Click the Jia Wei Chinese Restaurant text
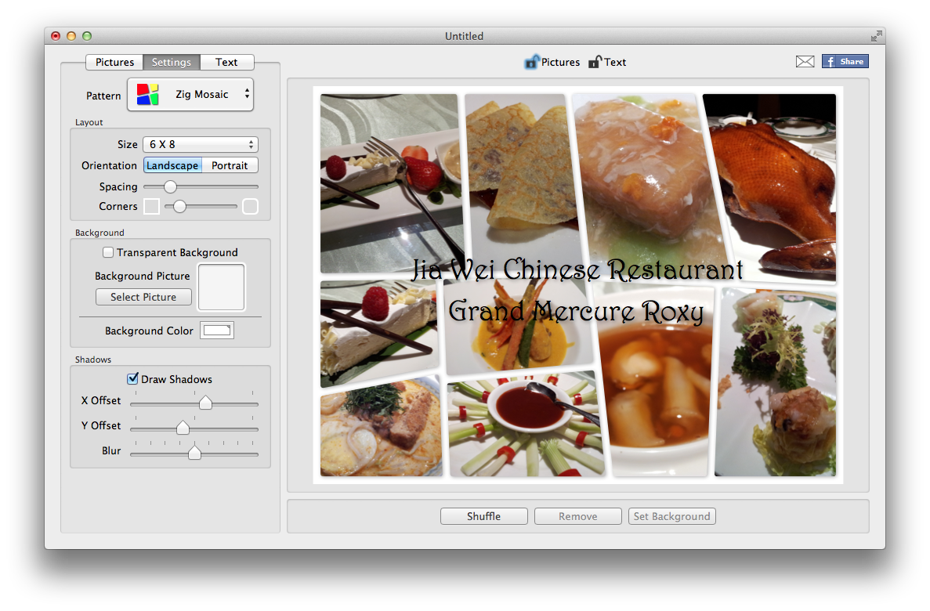The height and width of the screenshot is (611, 930). [577, 270]
